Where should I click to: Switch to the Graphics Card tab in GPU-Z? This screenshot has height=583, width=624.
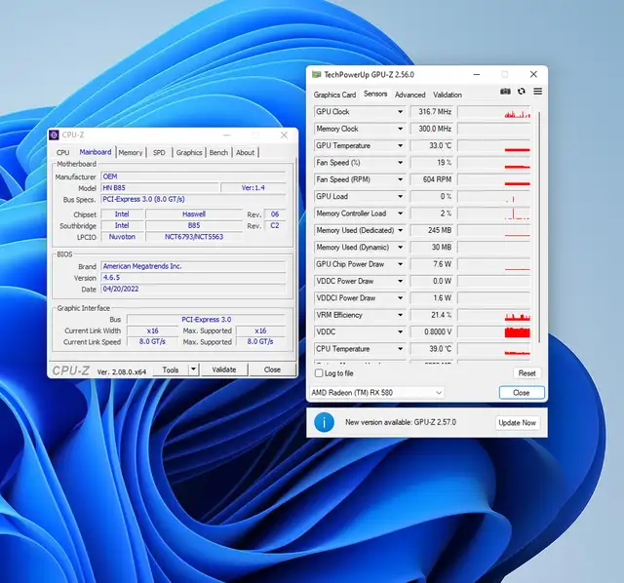(x=334, y=95)
